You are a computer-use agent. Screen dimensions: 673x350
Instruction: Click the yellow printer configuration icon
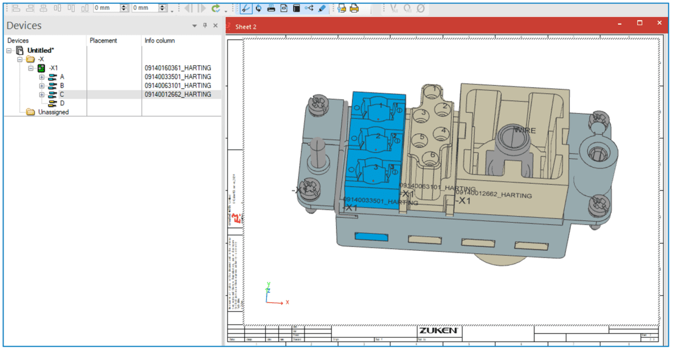342,8
